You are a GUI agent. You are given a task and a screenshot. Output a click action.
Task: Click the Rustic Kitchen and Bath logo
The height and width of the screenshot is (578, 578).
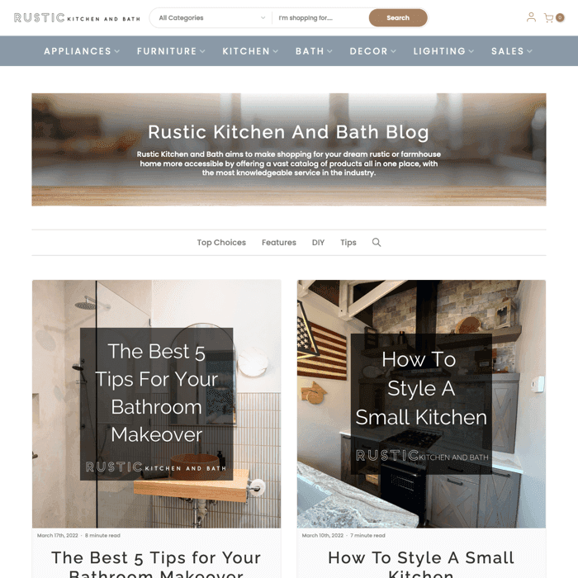point(77,17)
